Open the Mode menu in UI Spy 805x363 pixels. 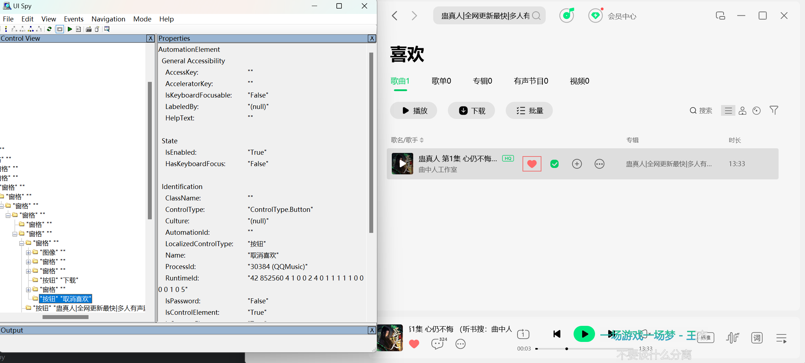(x=142, y=19)
